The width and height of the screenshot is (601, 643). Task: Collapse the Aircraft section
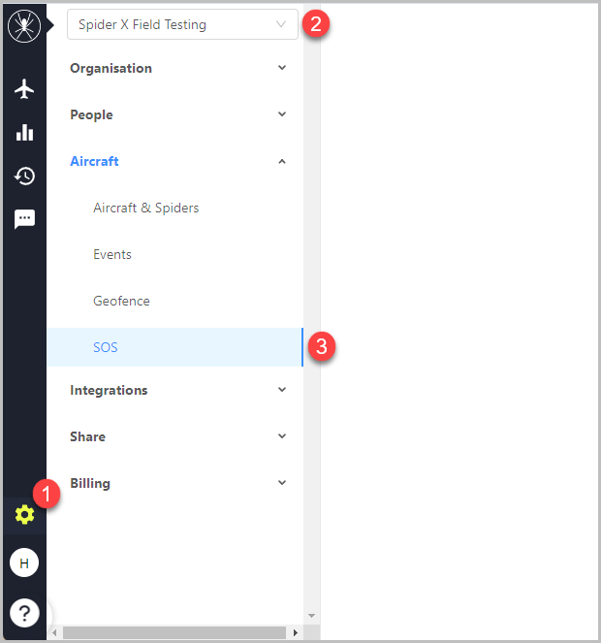[x=177, y=161]
